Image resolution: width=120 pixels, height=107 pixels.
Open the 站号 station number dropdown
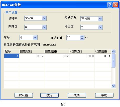35,37
